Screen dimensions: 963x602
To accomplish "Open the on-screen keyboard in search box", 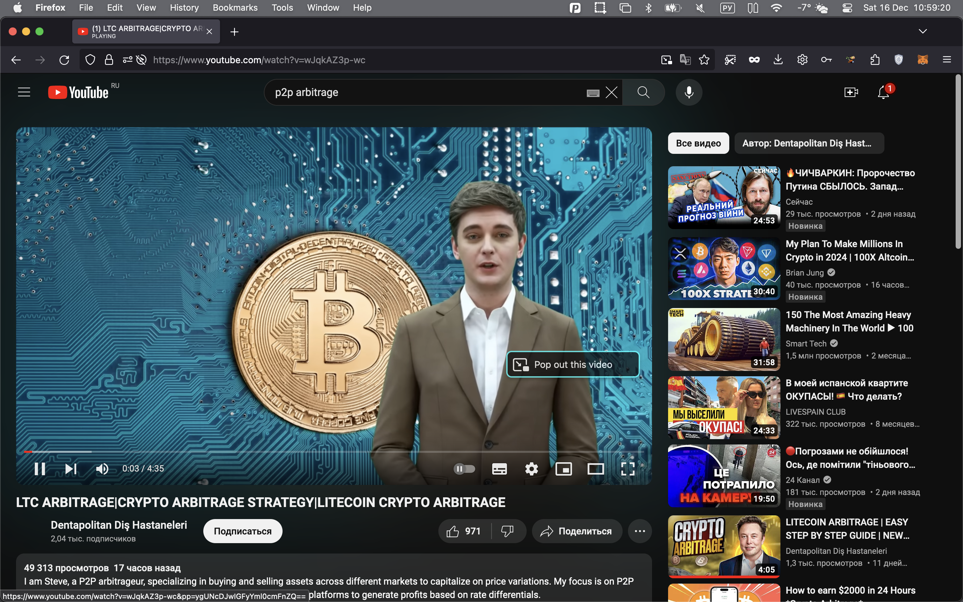I will 593,93.
